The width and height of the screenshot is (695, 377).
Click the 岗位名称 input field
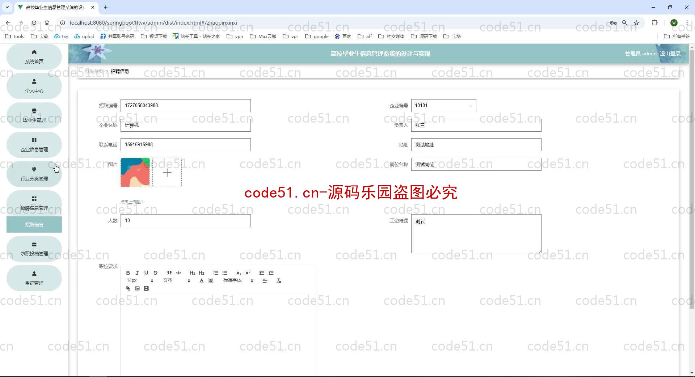click(476, 164)
